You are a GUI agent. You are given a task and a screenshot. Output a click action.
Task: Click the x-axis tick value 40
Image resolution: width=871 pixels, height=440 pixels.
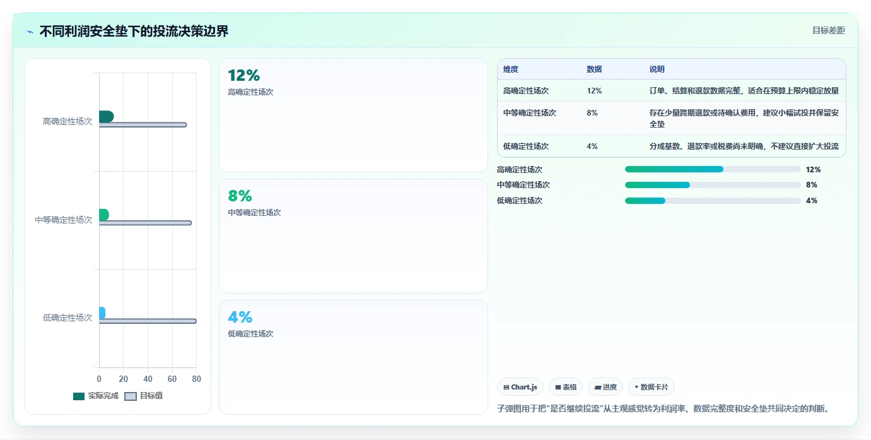tap(148, 379)
